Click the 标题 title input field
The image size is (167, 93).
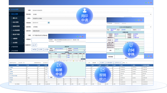click(x=40, y=35)
